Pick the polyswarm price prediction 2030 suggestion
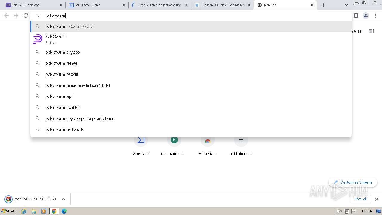382x215 pixels. 191,85
